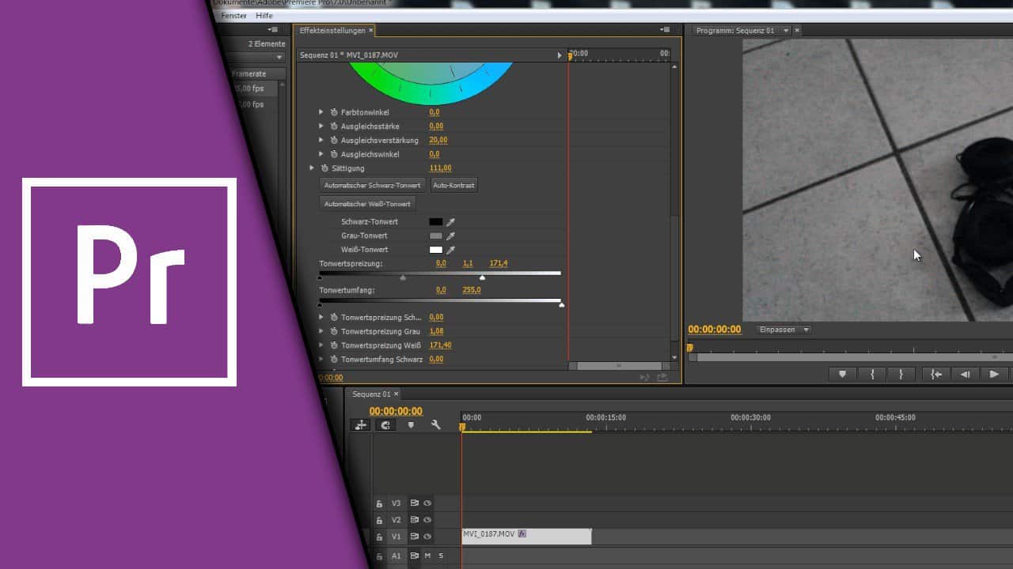Screen dimensions: 1013x569
Task: Toggle lock on track V2
Action: tap(379, 520)
